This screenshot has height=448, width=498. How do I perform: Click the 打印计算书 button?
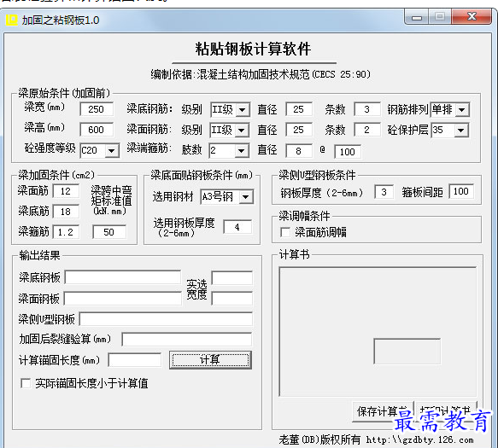click(446, 411)
